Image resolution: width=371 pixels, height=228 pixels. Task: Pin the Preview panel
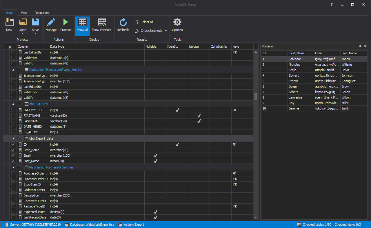[360, 46]
